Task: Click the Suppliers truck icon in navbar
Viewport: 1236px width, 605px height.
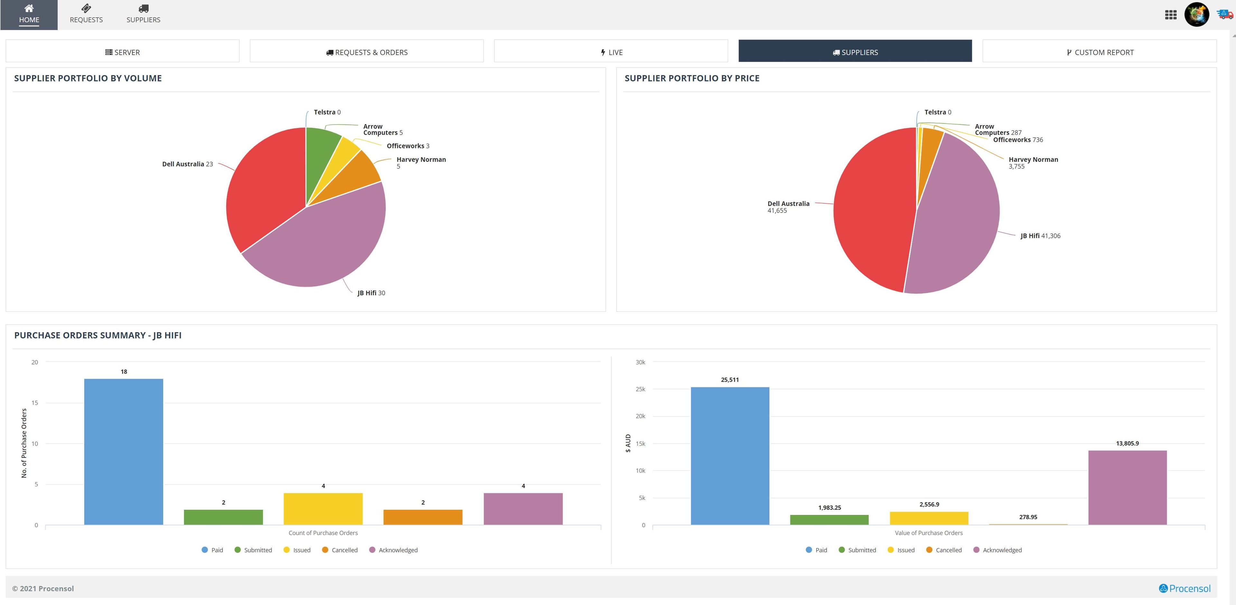Action: tap(144, 8)
